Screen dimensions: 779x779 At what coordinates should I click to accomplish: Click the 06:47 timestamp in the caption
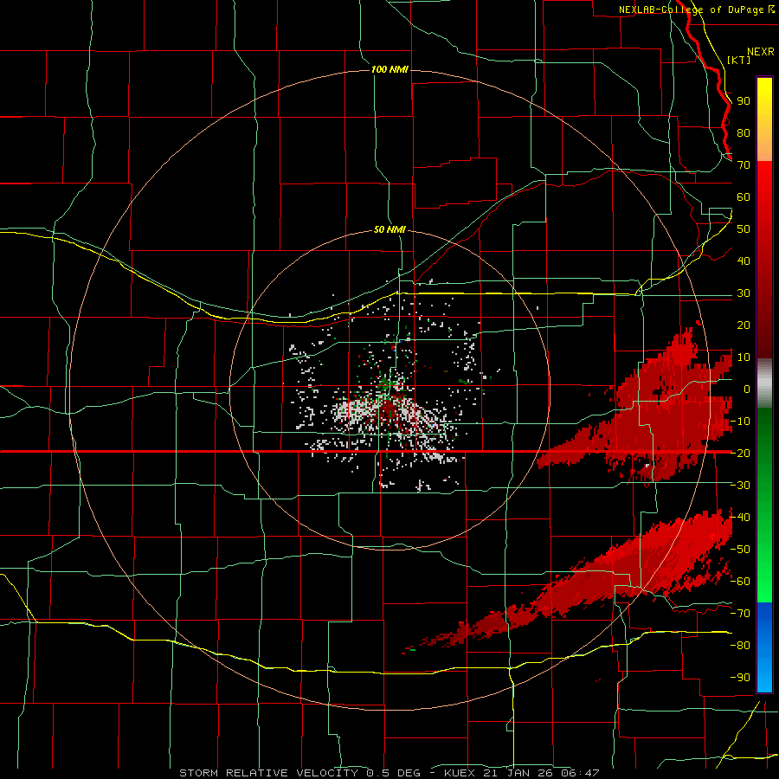click(x=580, y=773)
